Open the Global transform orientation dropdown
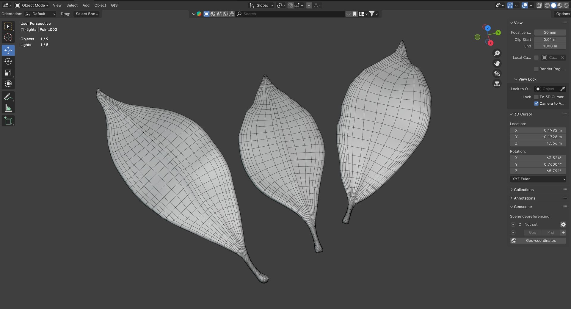The image size is (571, 309). (261, 5)
